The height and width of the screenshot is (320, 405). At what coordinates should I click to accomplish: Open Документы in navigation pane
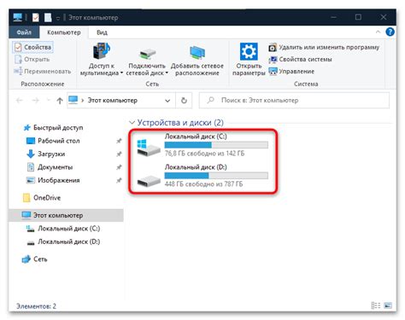tap(50, 167)
